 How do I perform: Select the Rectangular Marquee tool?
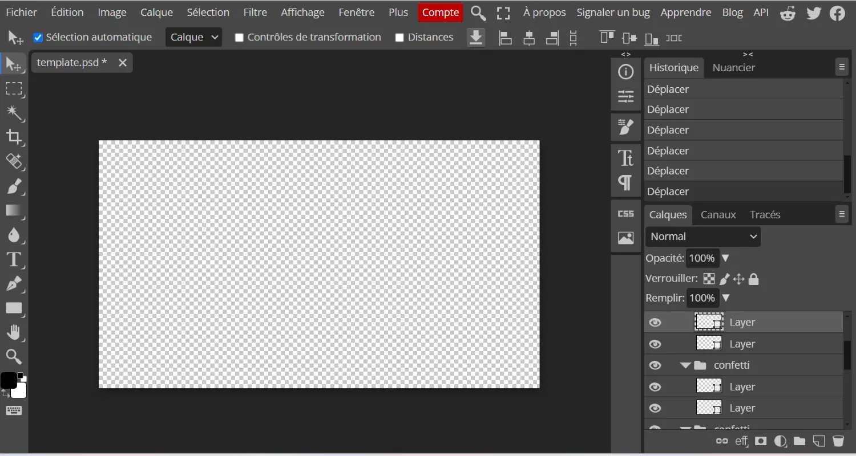point(14,88)
